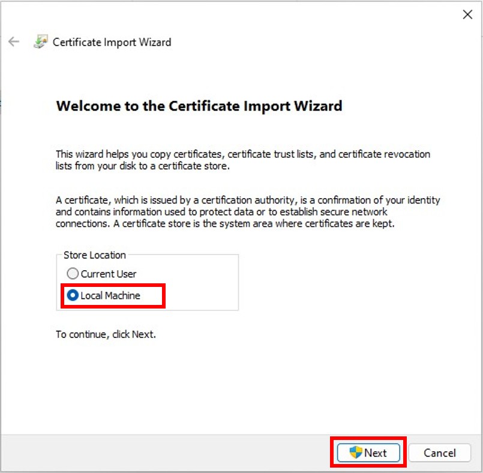Click the left arrow to return to previous step

click(13, 41)
